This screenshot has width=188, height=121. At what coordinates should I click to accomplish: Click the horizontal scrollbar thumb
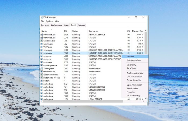[83, 101]
